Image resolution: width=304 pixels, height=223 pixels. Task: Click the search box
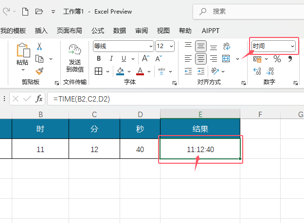249,12
